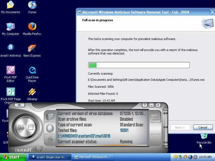Viewport: 215px width, 161px height.
Task: Switch to avast! Simple User Interface taskbar button
Action: point(50,157)
